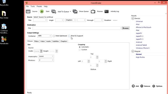This screenshot has width=168, height=94.
Task: Open the Tools menu
Action: point(33,6)
